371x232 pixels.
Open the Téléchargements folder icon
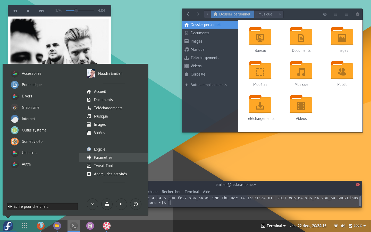260,104
